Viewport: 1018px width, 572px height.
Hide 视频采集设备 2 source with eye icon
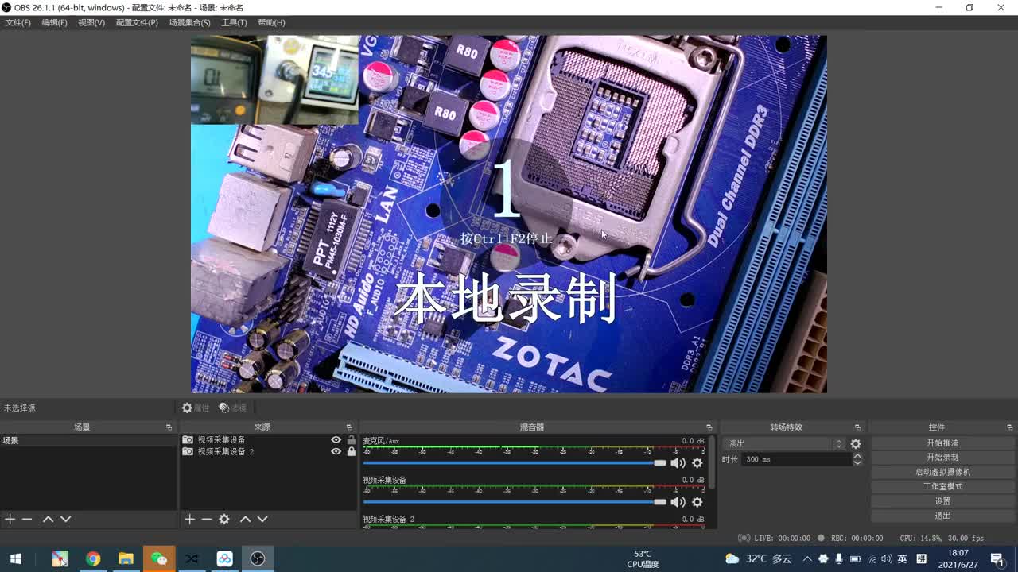click(336, 451)
